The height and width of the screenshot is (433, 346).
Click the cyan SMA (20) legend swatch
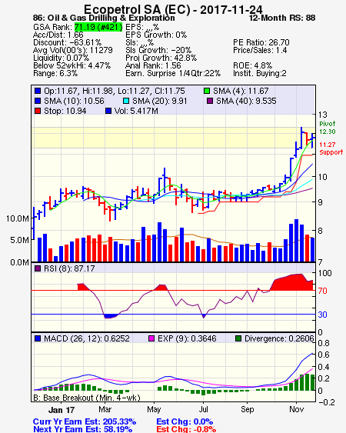click(126, 101)
